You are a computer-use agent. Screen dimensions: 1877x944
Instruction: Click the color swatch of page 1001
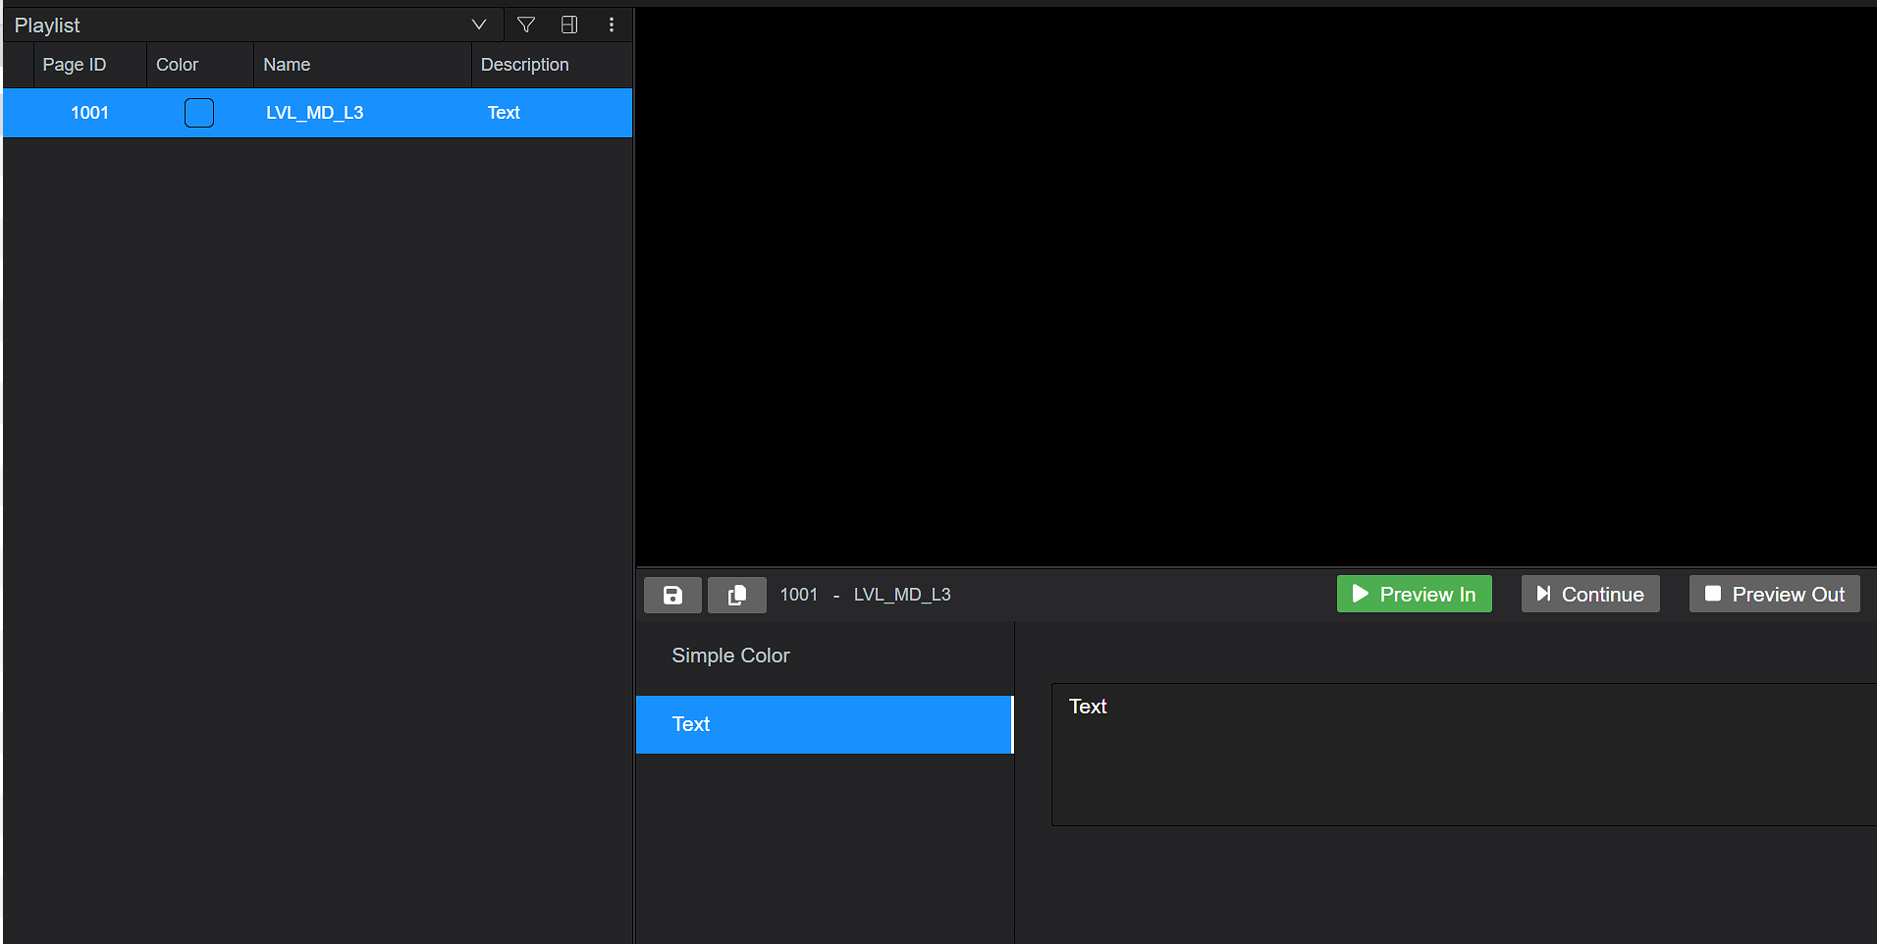click(x=199, y=113)
